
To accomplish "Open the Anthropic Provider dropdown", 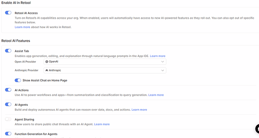I will click(x=105, y=70).
